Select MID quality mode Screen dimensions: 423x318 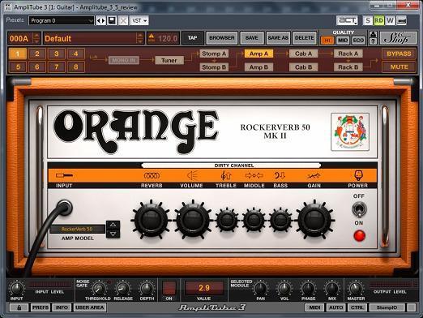(343, 41)
